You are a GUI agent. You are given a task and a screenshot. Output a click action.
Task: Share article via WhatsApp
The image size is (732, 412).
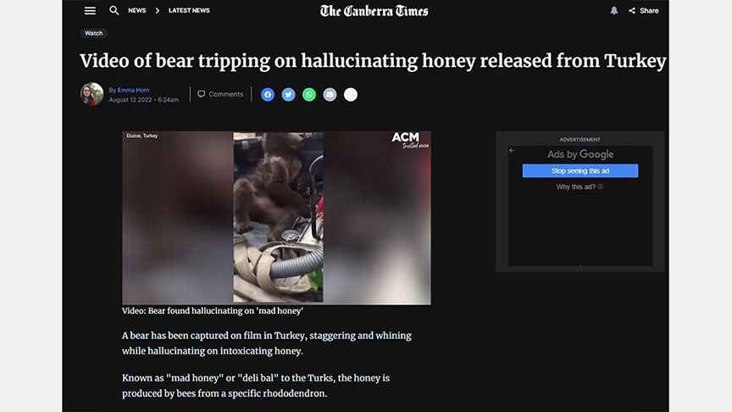click(x=309, y=94)
